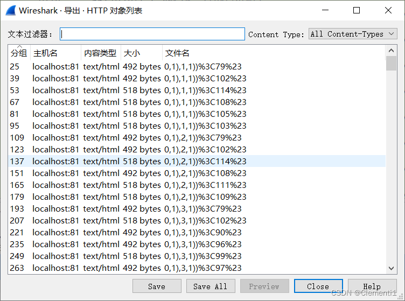Select the row for packet 249
Viewport: 405px width, 301px height.
pyautogui.click(x=197, y=256)
